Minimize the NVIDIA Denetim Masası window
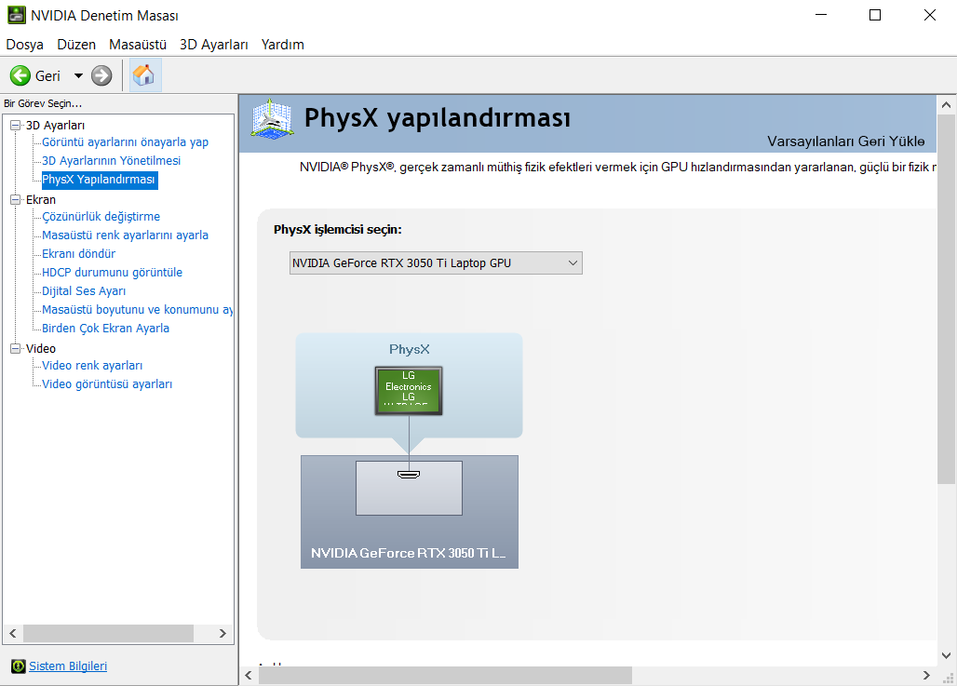 coord(821,15)
